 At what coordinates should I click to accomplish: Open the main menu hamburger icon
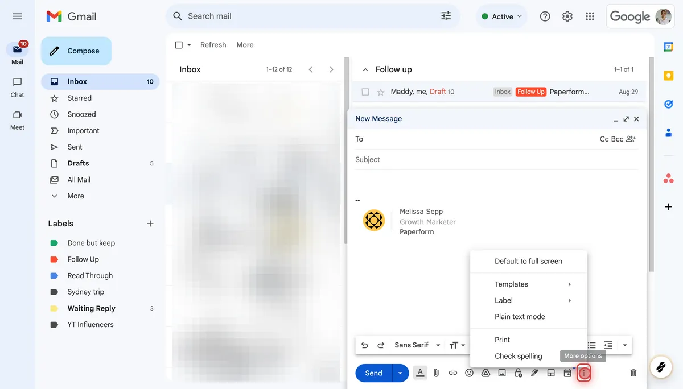(17, 16)
